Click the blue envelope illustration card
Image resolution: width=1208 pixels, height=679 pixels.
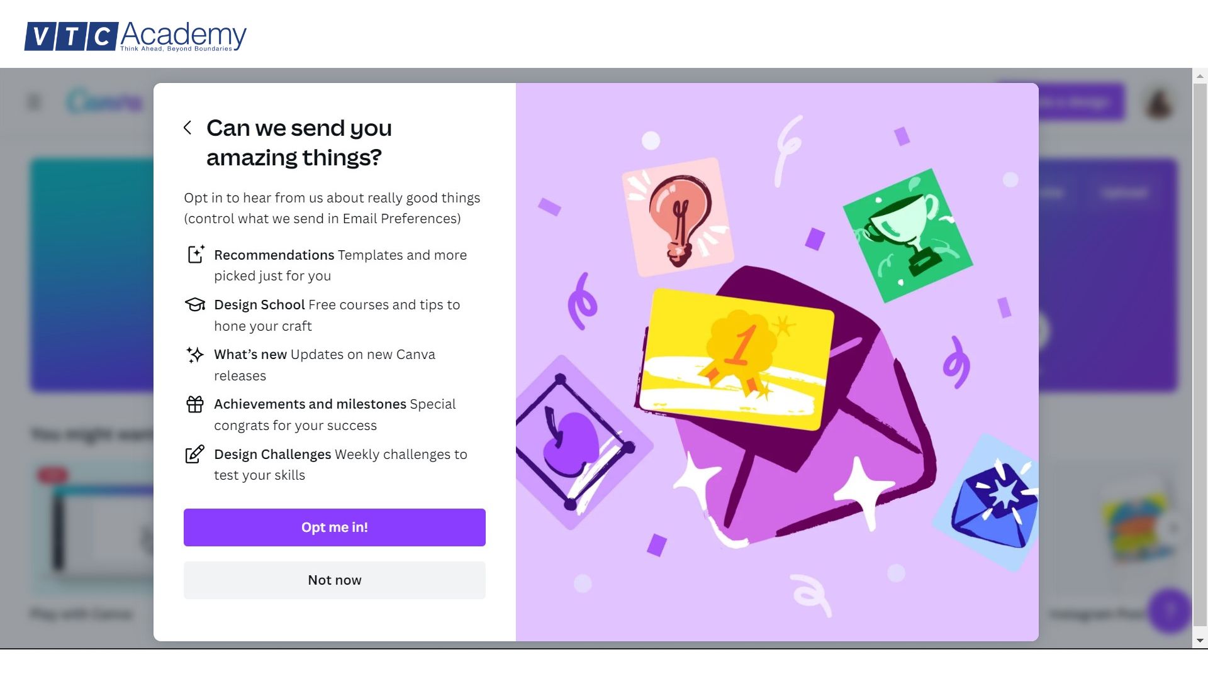(993, 503)
